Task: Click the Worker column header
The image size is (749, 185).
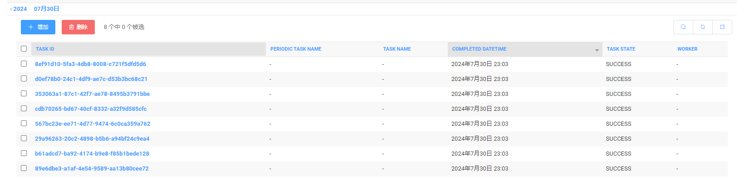Action: coord(687,49)
